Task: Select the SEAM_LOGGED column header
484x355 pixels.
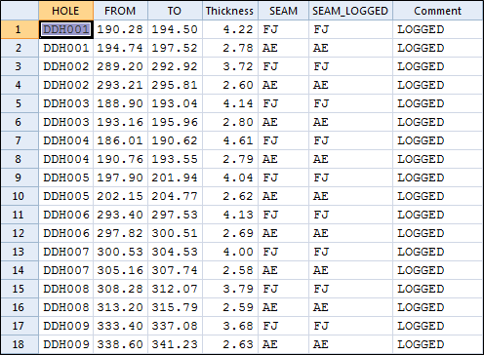Action: click(x=350, y=11)
